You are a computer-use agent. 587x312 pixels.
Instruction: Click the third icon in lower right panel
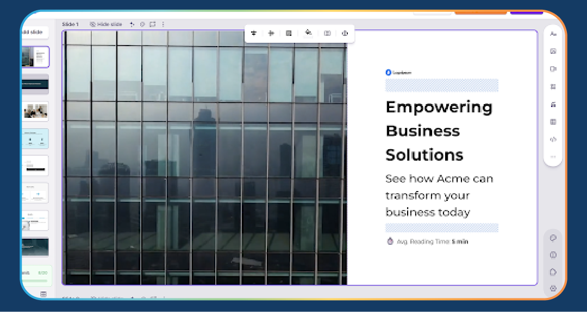553,272
